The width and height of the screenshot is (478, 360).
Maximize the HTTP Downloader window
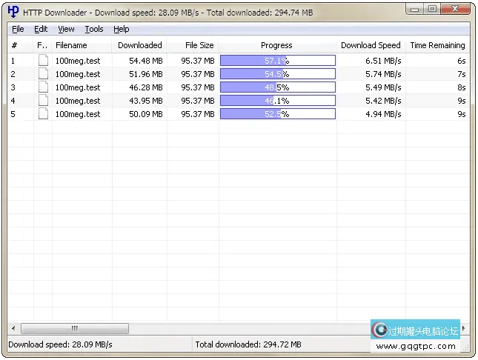tap(432, 9)
